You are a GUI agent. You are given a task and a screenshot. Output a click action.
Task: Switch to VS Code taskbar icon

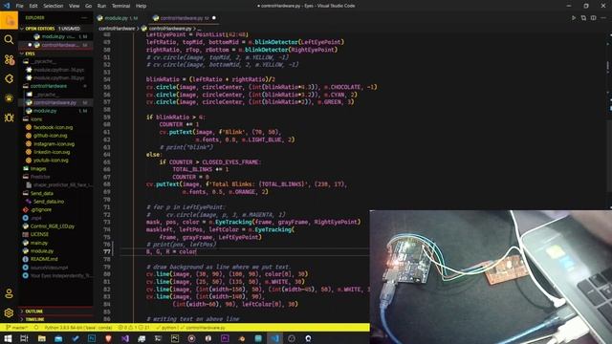274,338
